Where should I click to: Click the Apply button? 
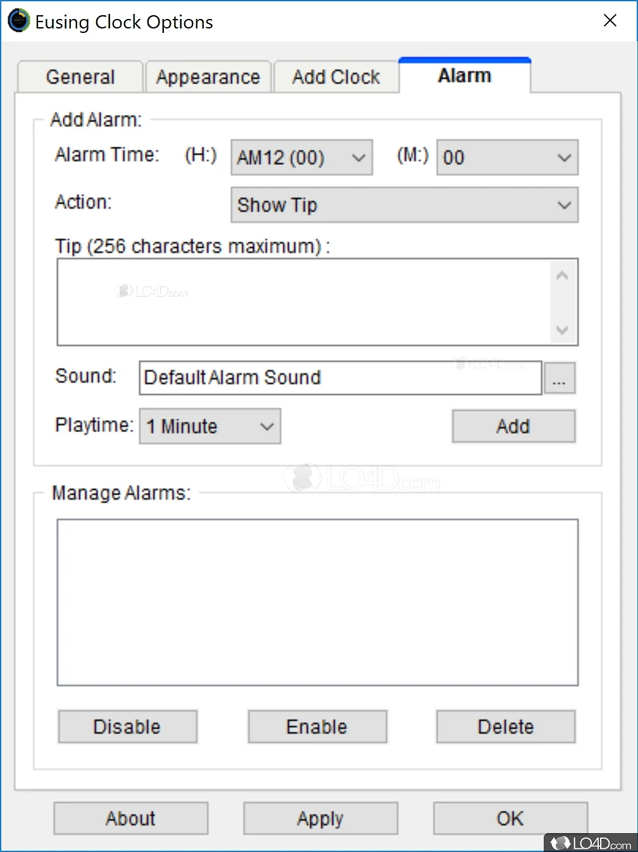320,818
